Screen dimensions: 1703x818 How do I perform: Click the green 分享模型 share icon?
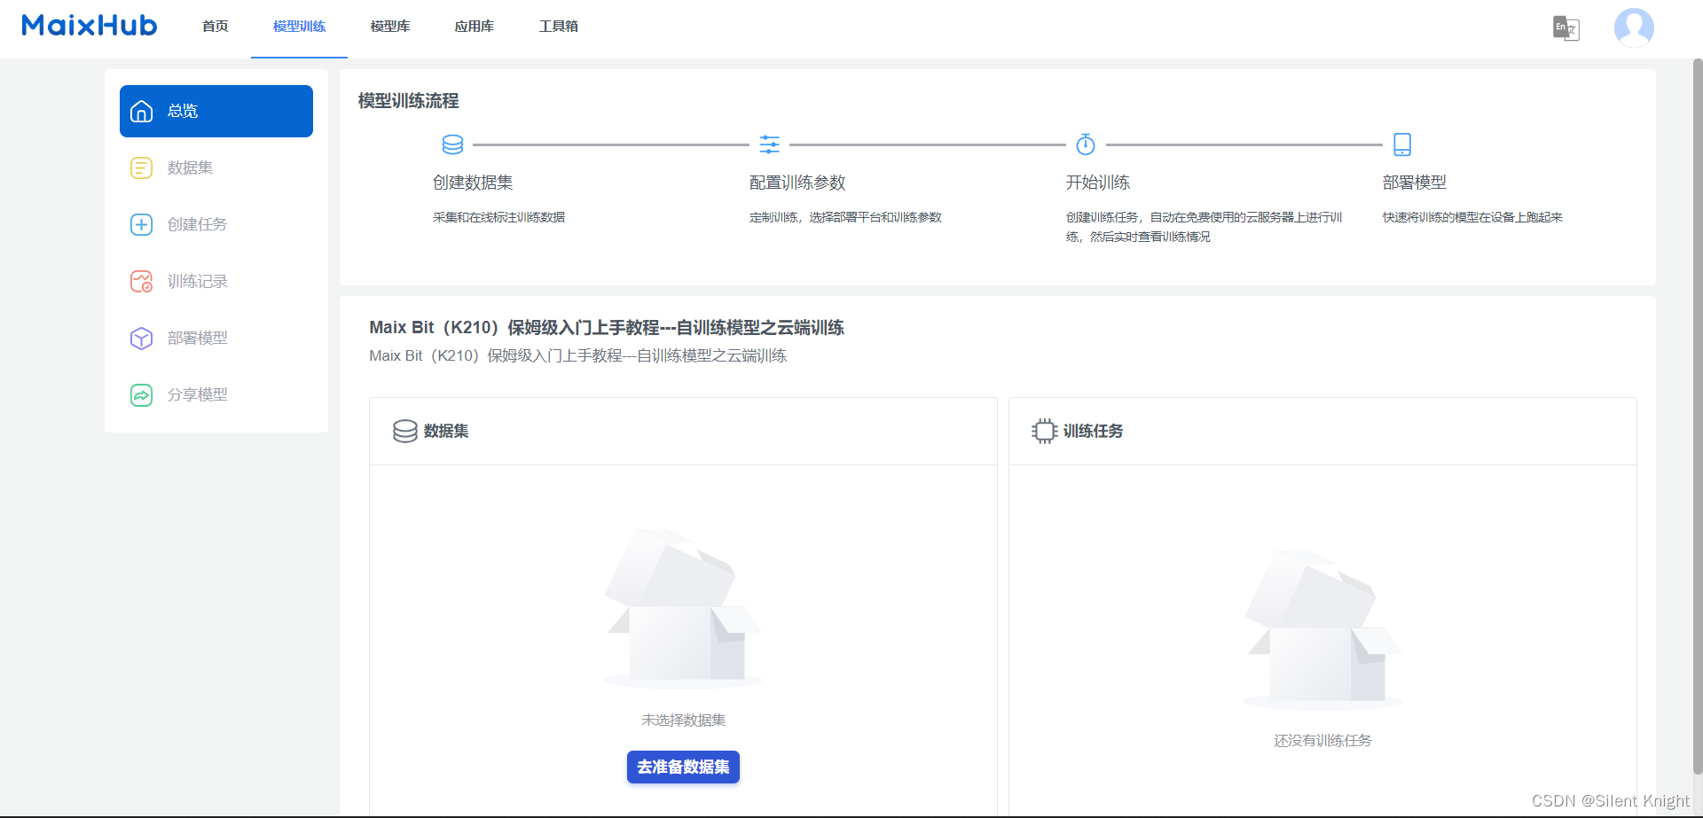coord(142,394)
